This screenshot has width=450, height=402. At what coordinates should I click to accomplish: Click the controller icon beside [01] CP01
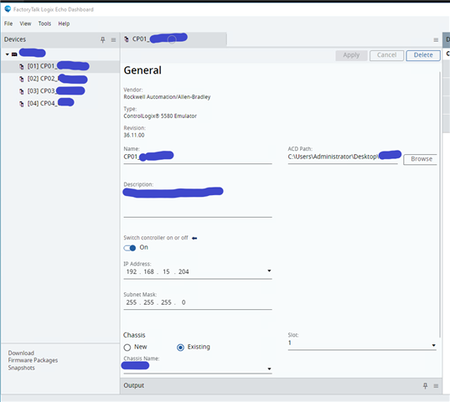(22, 67)
